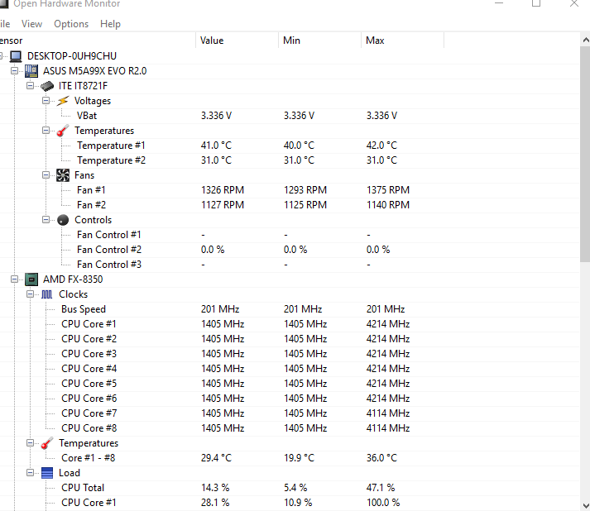Select the Fan Control #2 row
The image size is (590, 511).
(290, 250)
